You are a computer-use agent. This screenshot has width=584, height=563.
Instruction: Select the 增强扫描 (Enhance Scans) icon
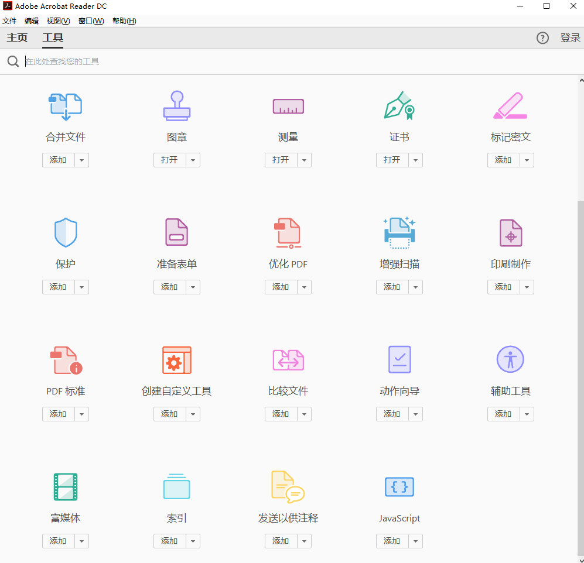click(399, 232)
